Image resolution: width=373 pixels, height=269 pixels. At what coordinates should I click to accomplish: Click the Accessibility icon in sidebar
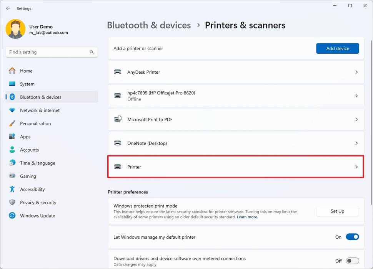(x=13, y=189)
